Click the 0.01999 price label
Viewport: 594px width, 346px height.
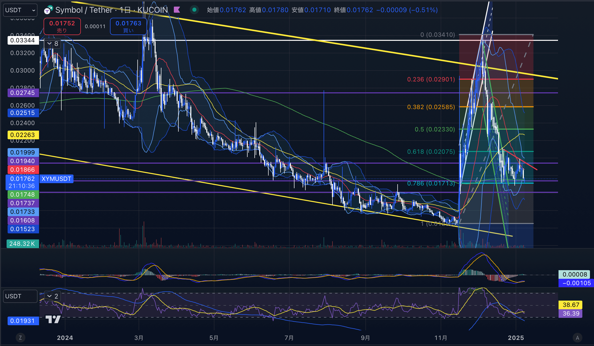click(x=23, y=152)
